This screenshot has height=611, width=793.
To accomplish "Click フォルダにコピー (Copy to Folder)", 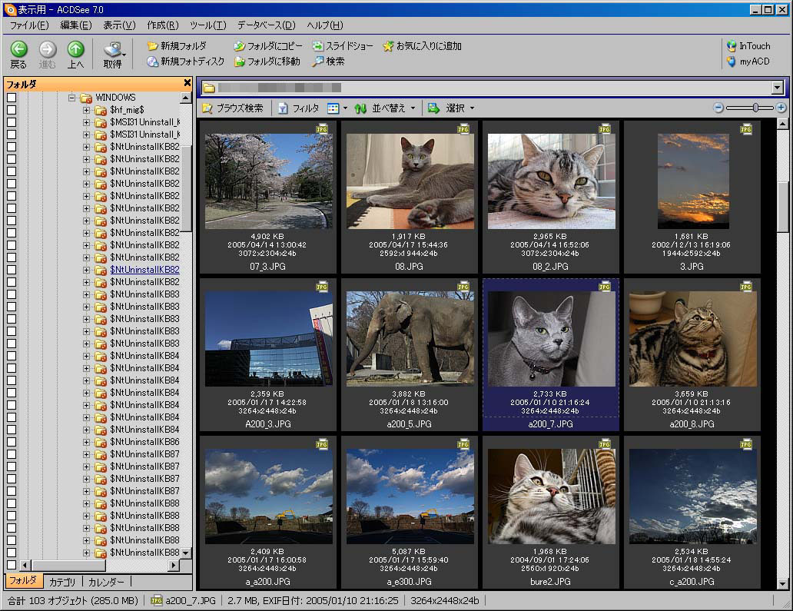I will (267, 46).
